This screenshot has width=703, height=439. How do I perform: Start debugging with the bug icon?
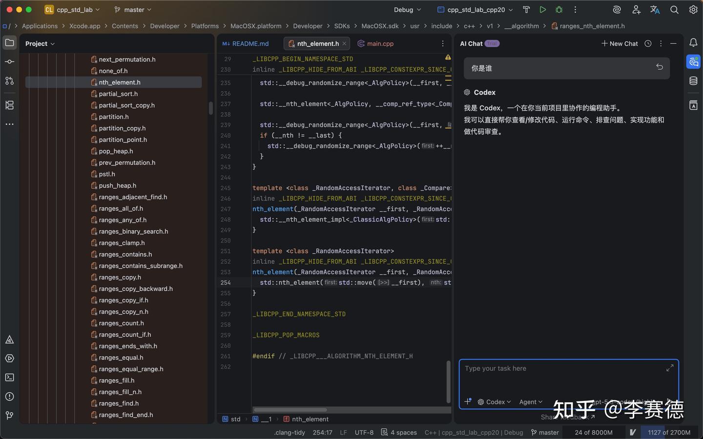click(559, 10)
